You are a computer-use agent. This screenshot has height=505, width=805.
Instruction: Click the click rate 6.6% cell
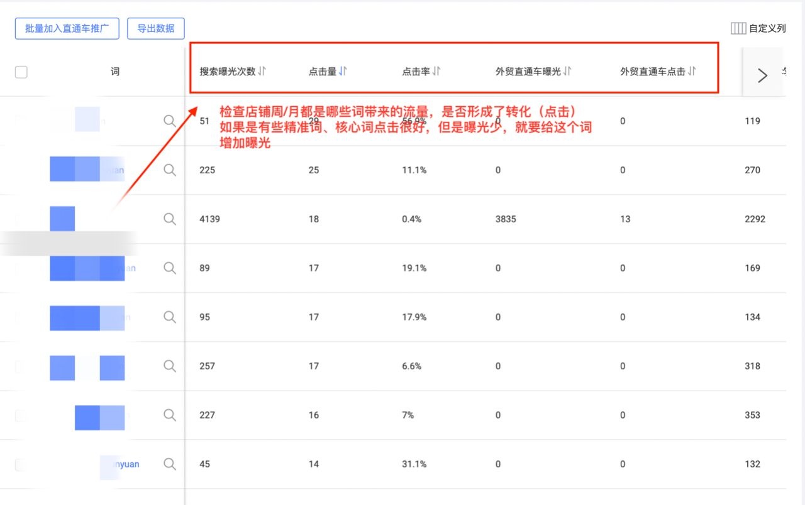412,366
